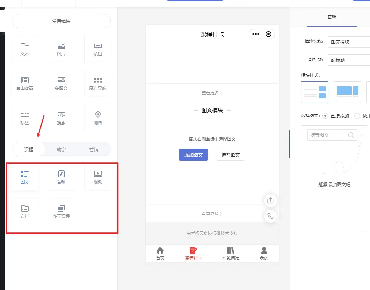Tap the phone call floating icon
The height and width of the screenshot is (290, 370).
pos(271,216)
